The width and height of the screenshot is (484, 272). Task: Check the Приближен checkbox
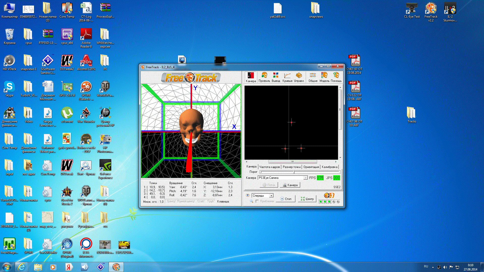(x=257, y=201)
